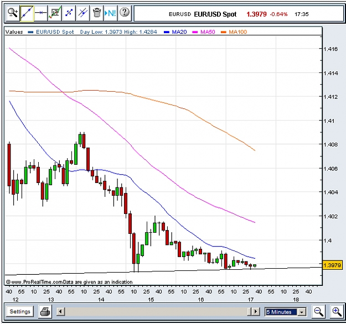Click the right arrow of horizontal scrollbar

point(256,312)
